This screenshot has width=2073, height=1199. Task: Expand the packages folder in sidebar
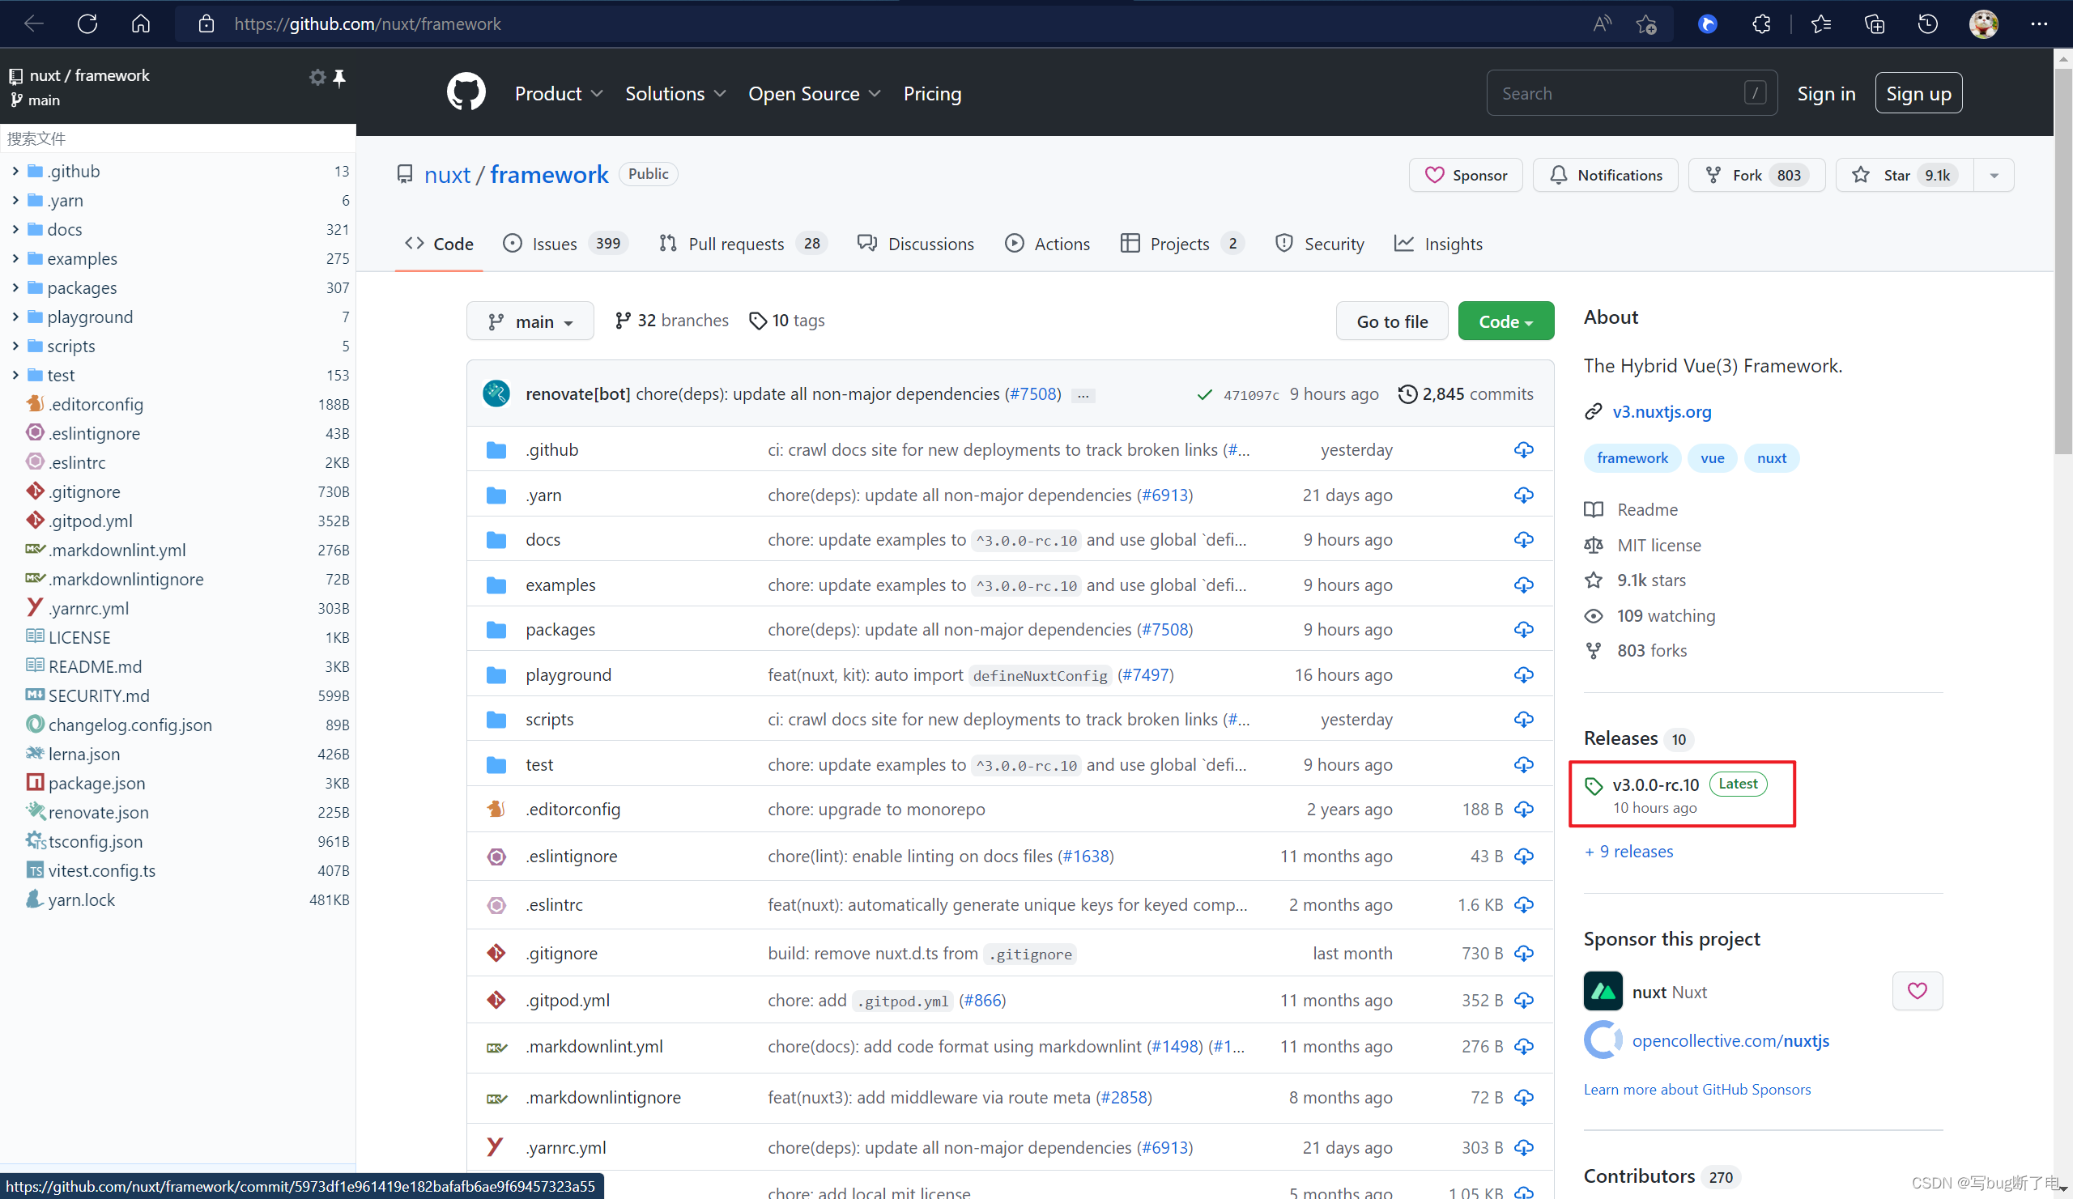click(15, 288)
